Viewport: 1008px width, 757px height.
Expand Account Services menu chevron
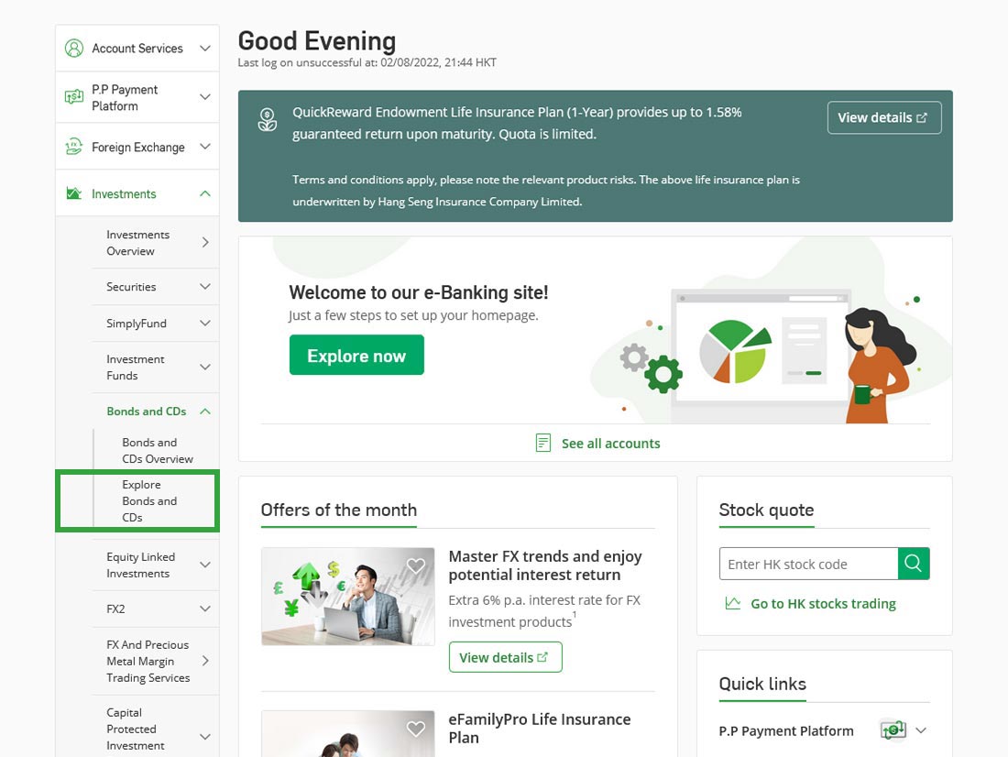(x=205, y=49)
